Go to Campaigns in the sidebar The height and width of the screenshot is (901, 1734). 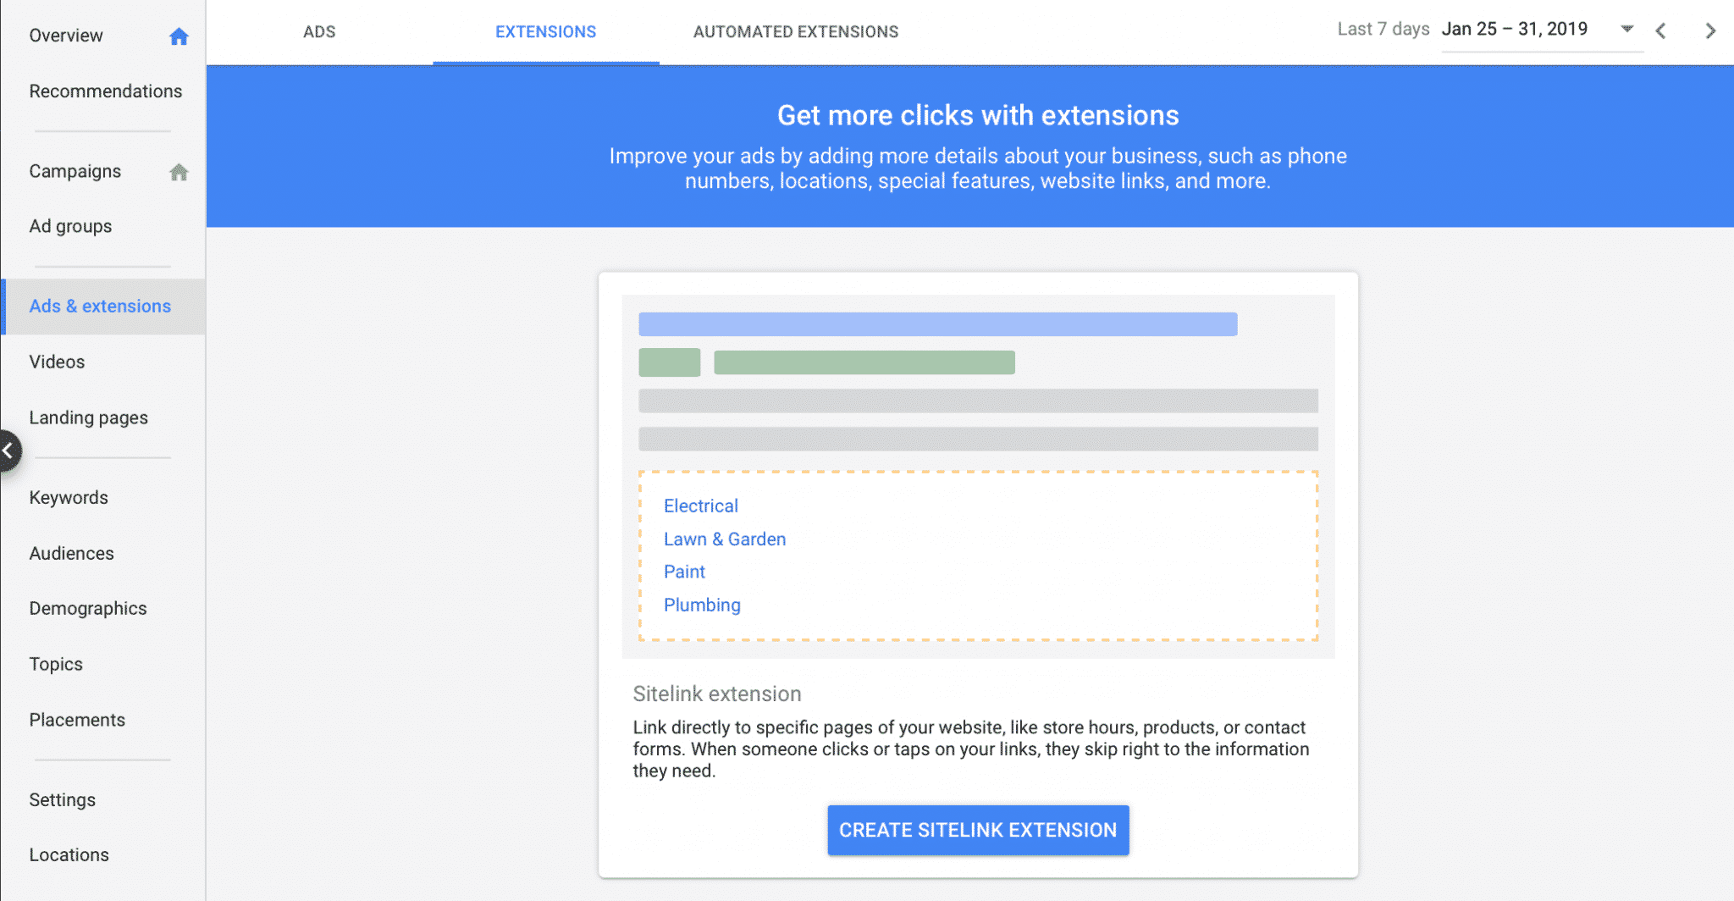[x=75, y=171]
